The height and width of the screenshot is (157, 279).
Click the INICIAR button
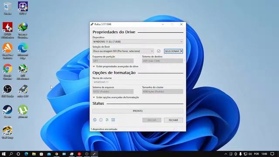(152, 120)
